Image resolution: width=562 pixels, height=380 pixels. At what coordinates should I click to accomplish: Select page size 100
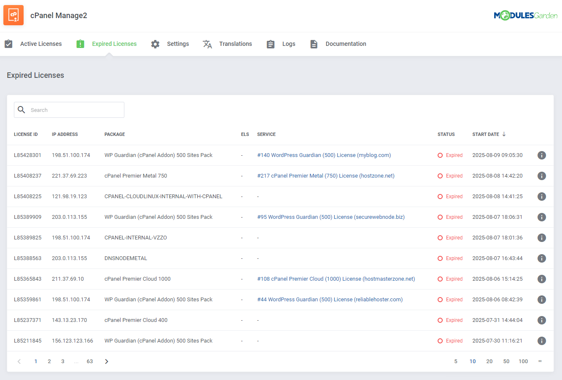point(523,361)
